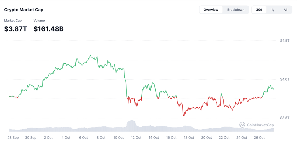Viewport: 297px width, 146px height.
Task: Click the 6 Oct date label
Action: click(83, 137)
